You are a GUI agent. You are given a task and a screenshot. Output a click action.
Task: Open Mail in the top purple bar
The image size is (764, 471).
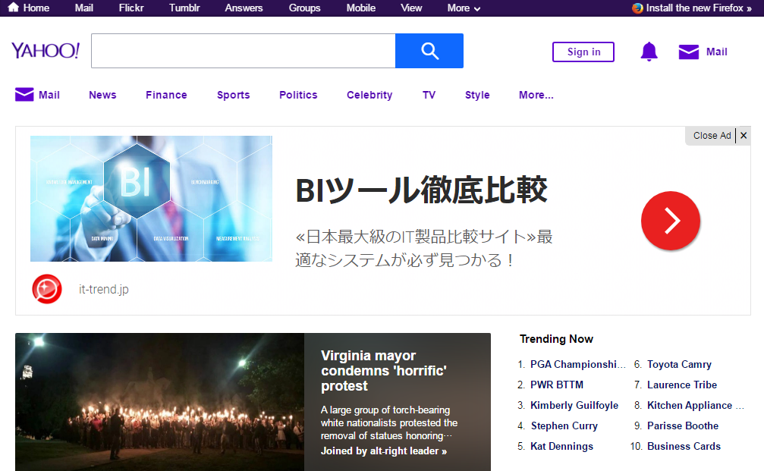click(x=83, y=8)
